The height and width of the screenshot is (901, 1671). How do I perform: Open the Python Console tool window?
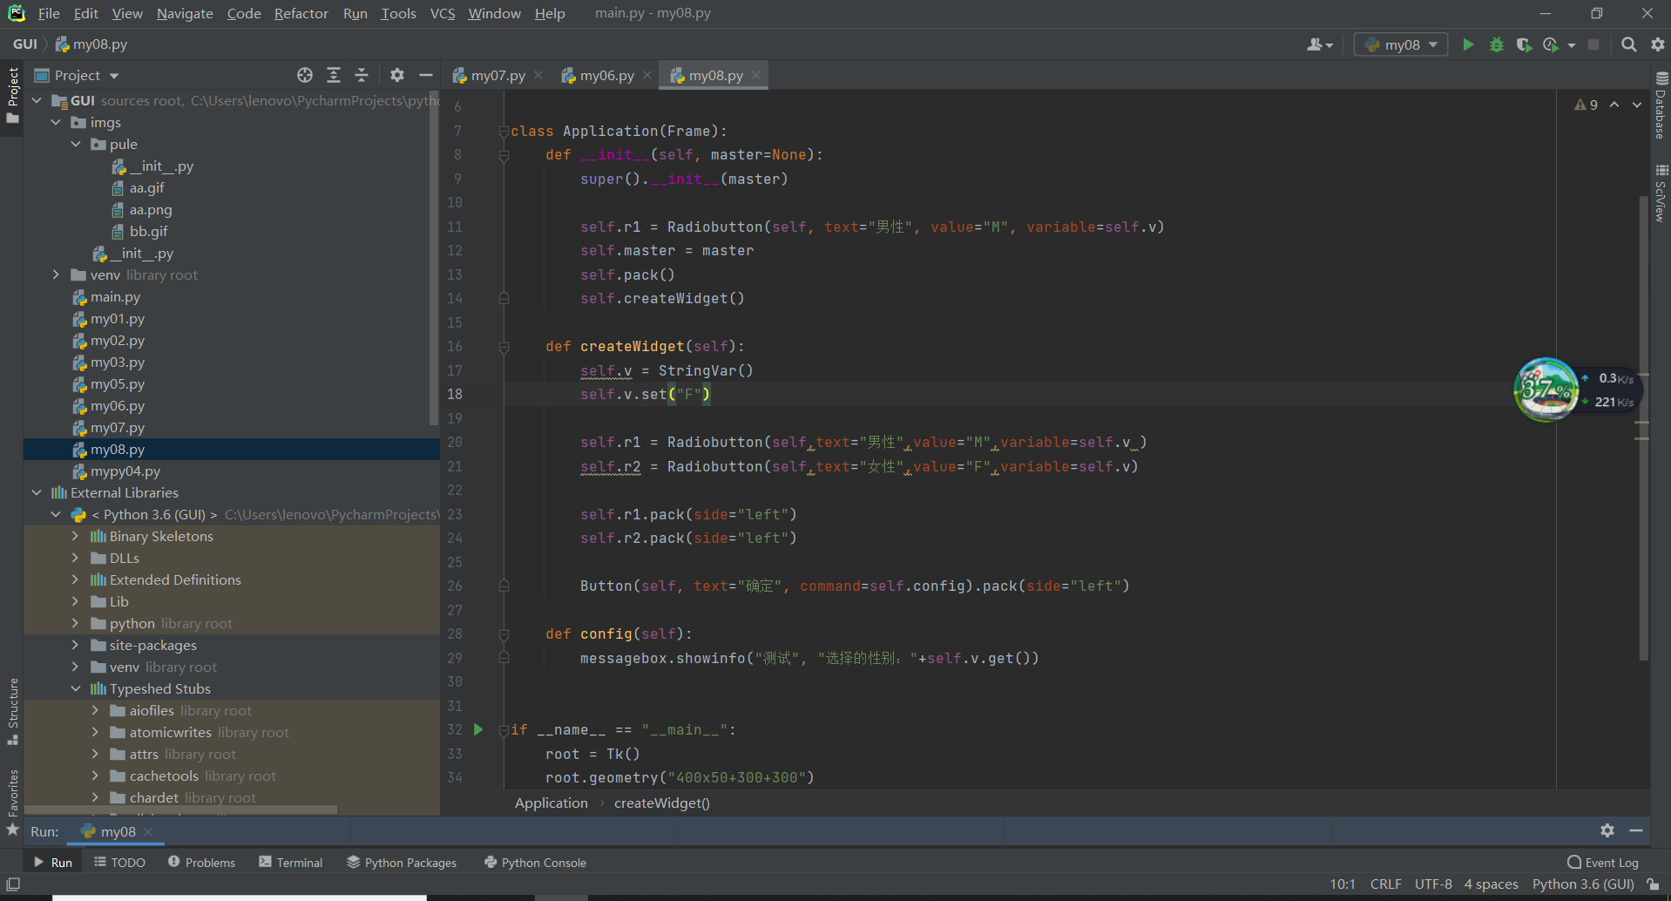click(535, 863)
